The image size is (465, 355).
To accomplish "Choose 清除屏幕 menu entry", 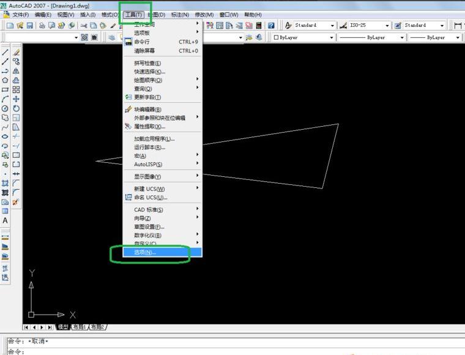I will 162,51.
